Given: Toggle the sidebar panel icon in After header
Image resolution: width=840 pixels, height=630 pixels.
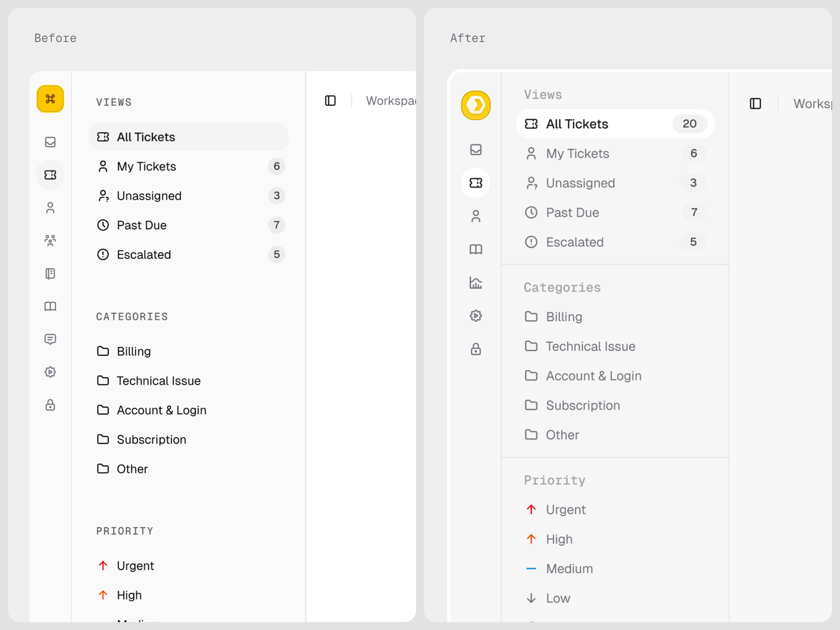Looking at the screenshot, I should [x=756, y=104].
